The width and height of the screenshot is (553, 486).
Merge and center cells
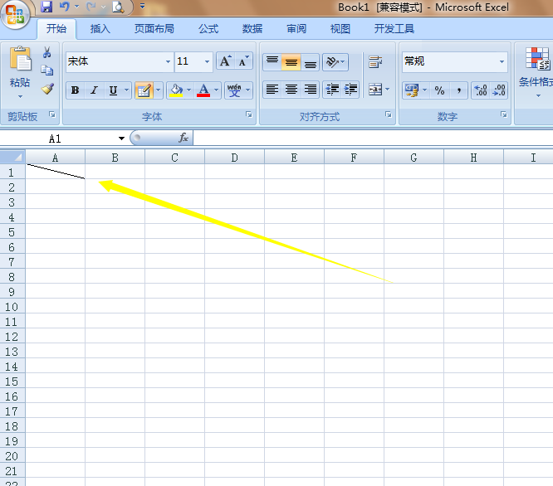click(x=375, y=90)
